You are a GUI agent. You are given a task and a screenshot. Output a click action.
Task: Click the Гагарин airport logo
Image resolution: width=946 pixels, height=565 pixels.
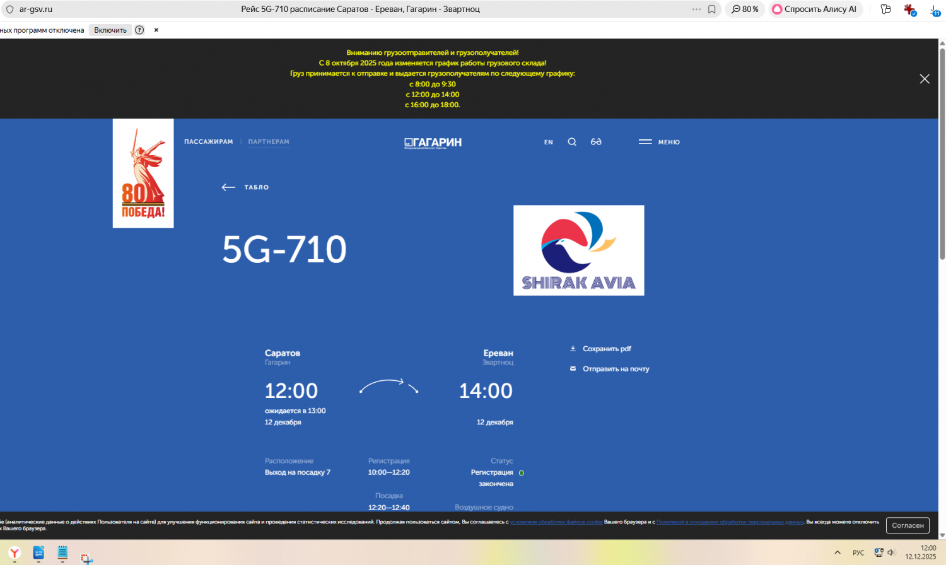[433, 143]
